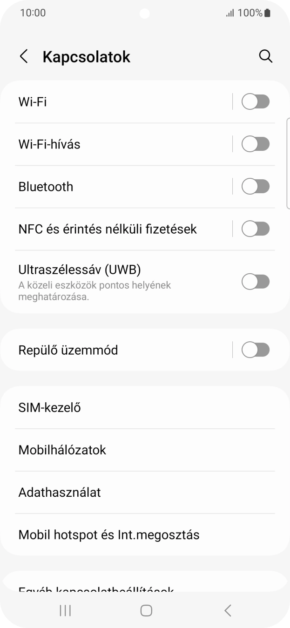290x628 pixels.
Task: Turn on the Wi-Fi-hívás switch
Action: tap(255, 144)
